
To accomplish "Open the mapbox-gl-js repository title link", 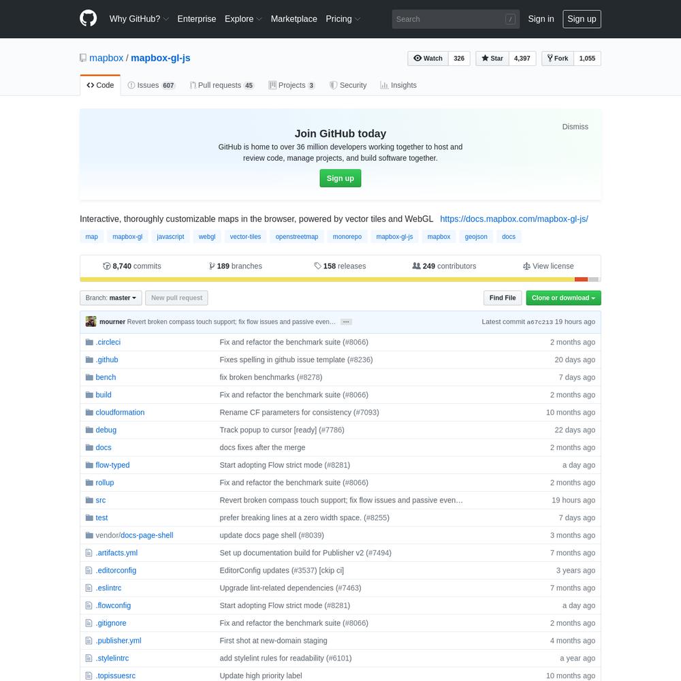I will click(x=160, y=58).
